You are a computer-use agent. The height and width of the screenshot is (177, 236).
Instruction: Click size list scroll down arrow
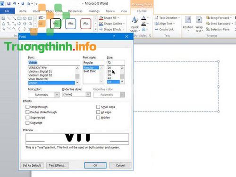pos(122,81)
